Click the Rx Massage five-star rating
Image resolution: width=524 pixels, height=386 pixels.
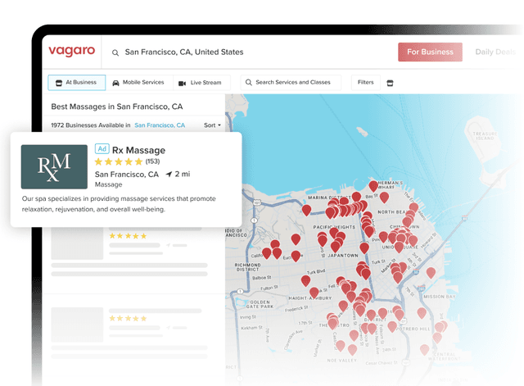click(x=118, y=162)
